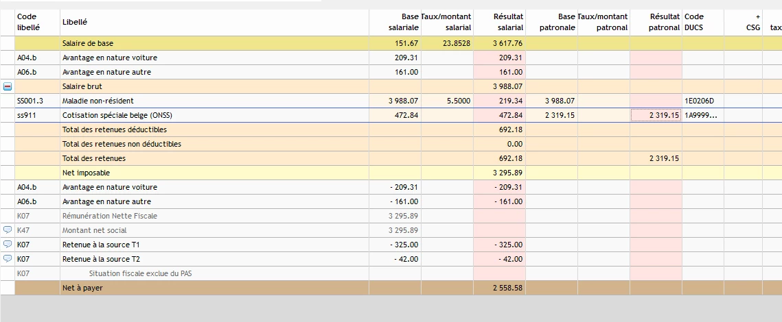
Task: Select base salariale value 151.67
Action: click(x=406, y=43)
